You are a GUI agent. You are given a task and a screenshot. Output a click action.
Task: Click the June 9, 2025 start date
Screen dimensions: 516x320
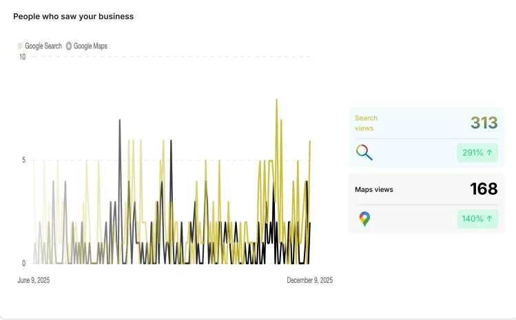[x=33, y=280]
